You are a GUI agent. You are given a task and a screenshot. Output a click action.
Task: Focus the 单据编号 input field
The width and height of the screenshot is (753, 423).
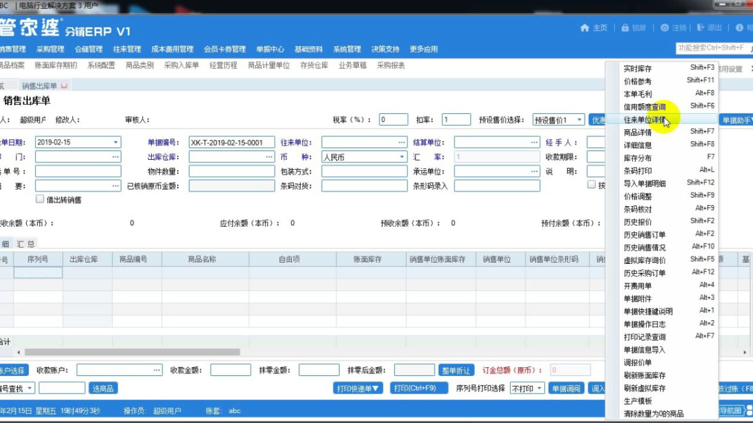(x=232, y=142)
